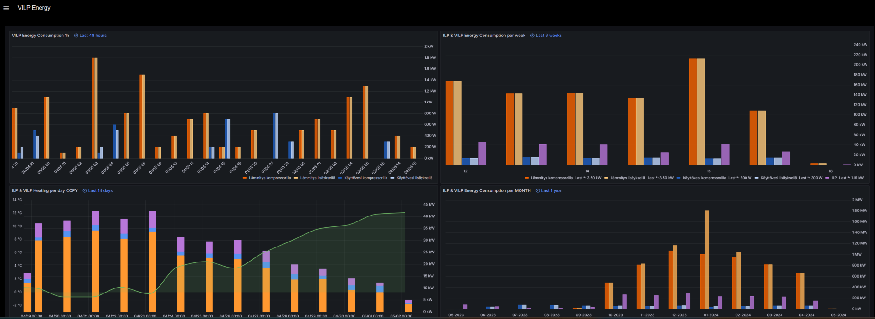
Task: Click the orange Käyttövesi lisäyksellä legend color swatch in hourly panel
Action: click(x=392, y=178)
